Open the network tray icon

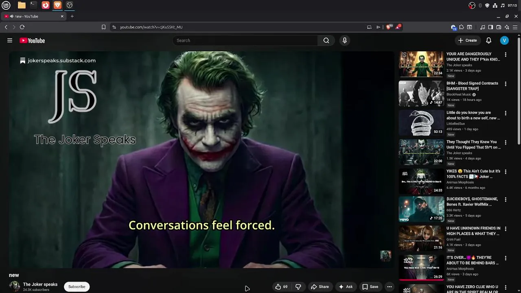495,5
